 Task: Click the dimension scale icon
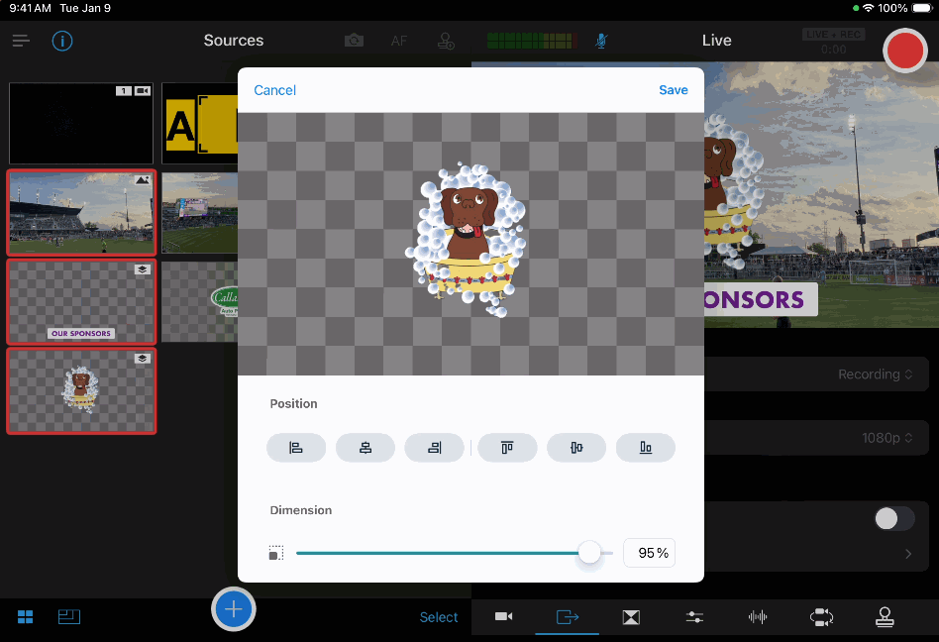[x=276, y=553]
